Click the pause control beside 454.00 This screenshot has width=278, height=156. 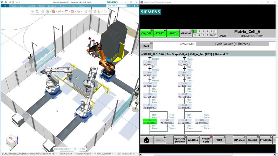pos(74,149)
